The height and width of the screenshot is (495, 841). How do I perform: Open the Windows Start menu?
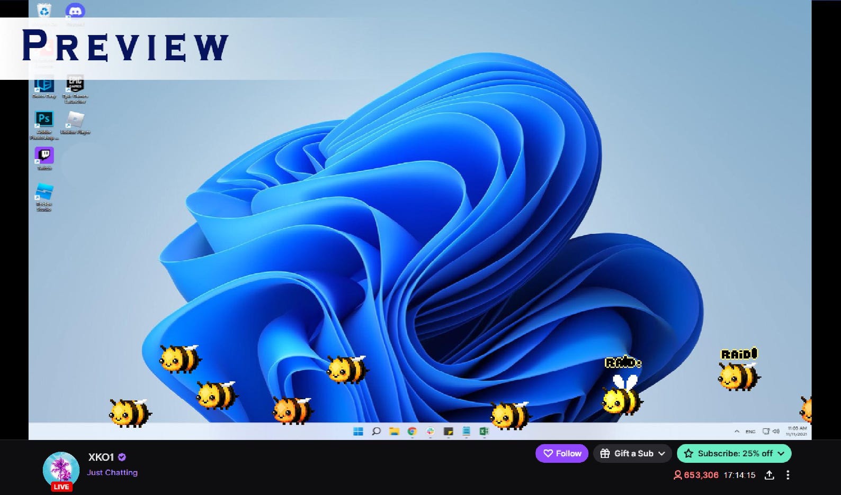coord(358,432)
